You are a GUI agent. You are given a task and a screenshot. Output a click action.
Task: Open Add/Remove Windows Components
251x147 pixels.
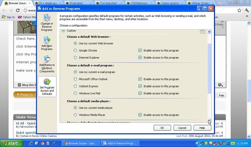point(47,64)
